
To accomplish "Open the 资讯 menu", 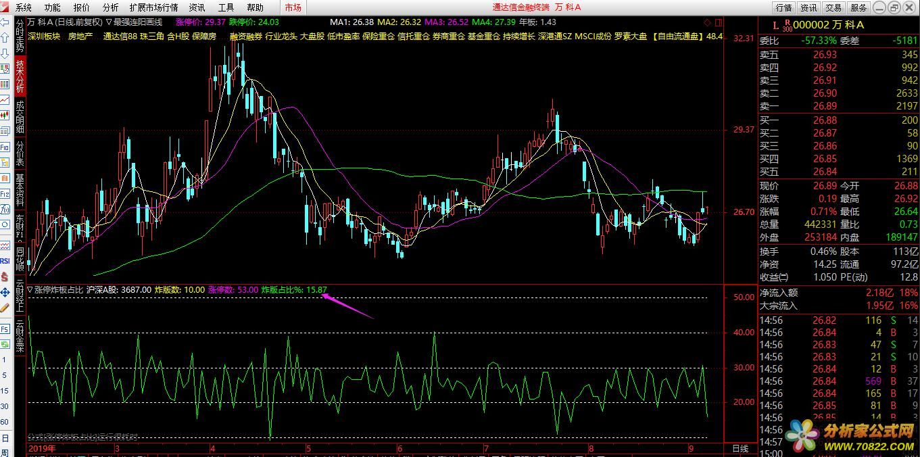I will [x=197, y=7].
